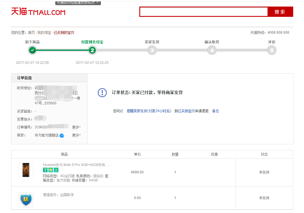Screen dimensions: 304x213
Task: Click step 2 circle 付款到支付宝
Action: (92, 50)
